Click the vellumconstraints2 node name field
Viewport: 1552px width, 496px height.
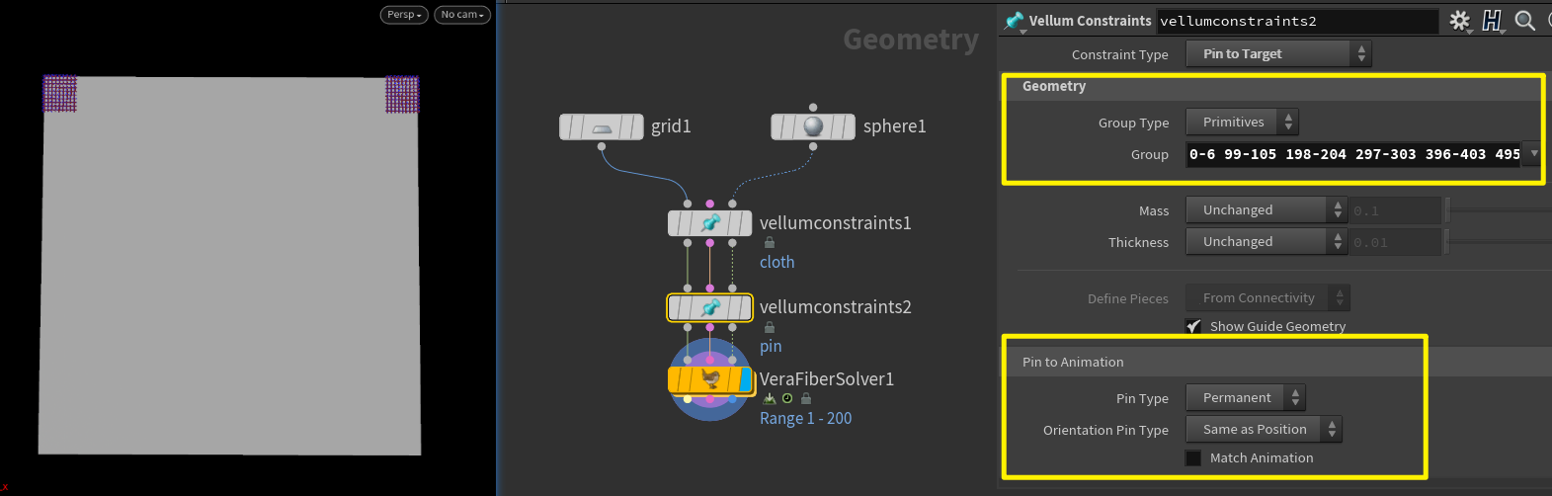click(1298, 21)
